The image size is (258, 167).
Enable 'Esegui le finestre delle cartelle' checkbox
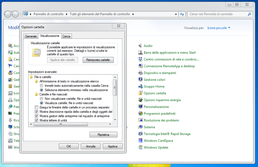coord(37,107)
